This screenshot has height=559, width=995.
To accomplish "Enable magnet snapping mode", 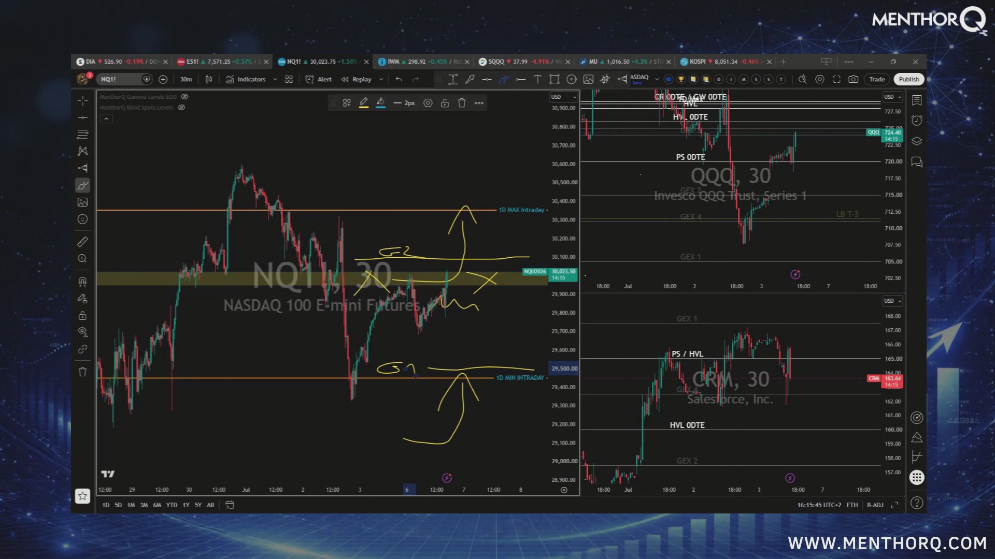I will tap(82, 282).
